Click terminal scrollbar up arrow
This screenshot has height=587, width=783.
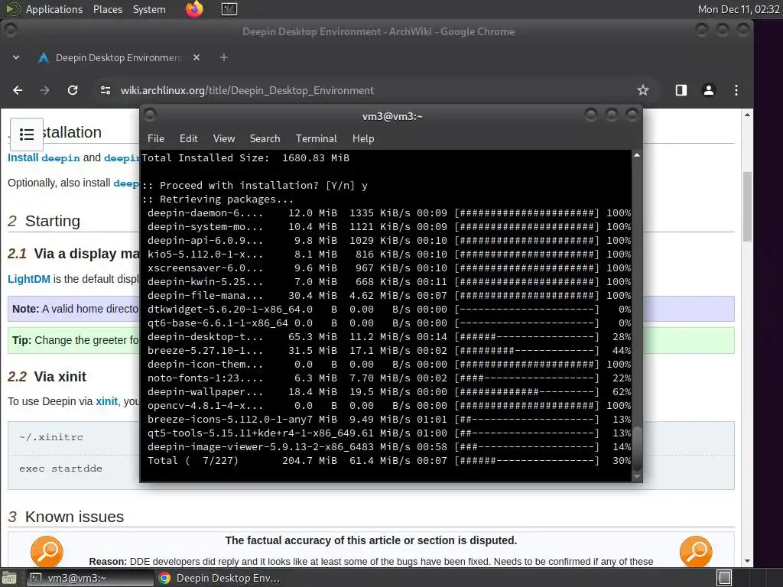pyautogui.click(x=637, y=156)
